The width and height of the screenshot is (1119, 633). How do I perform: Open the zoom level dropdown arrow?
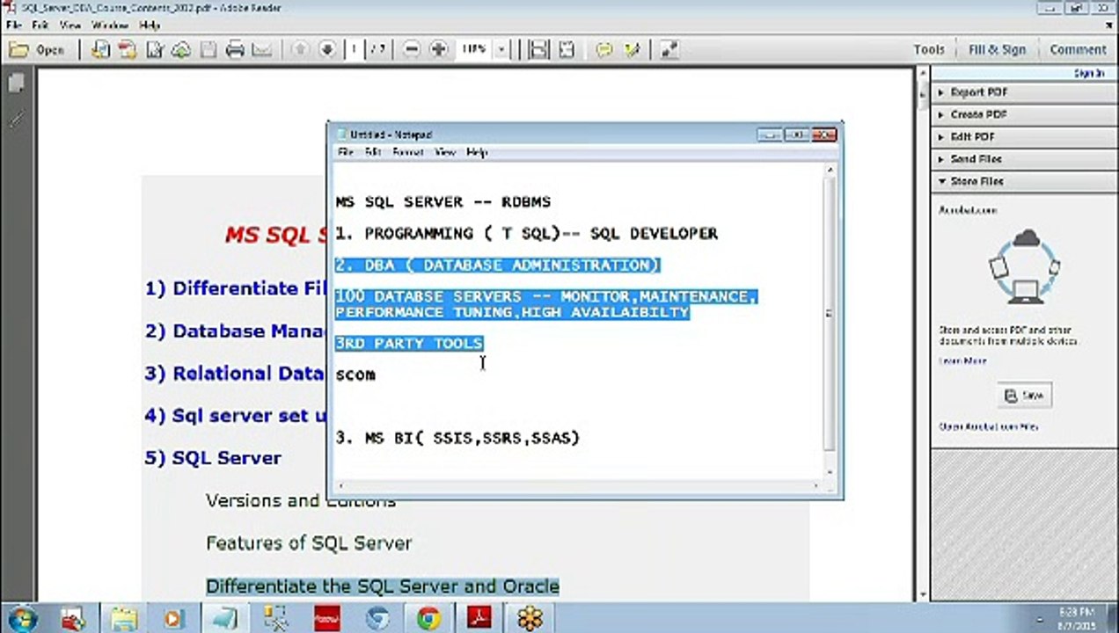pyautogui.click(x=501, y=50)
